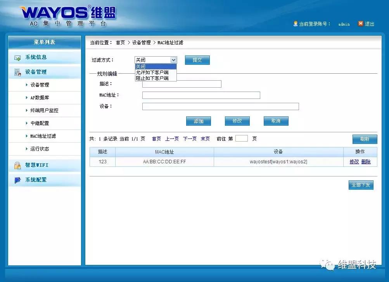
Task: Click the red logout icon
Action: click(x=360, y=24)
